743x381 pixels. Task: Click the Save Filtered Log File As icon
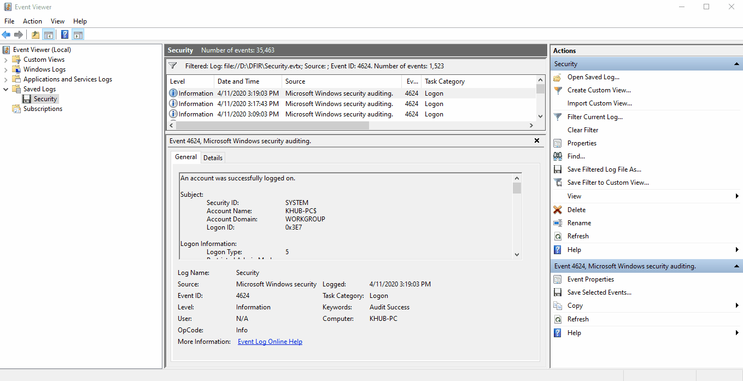click(557, 169)
